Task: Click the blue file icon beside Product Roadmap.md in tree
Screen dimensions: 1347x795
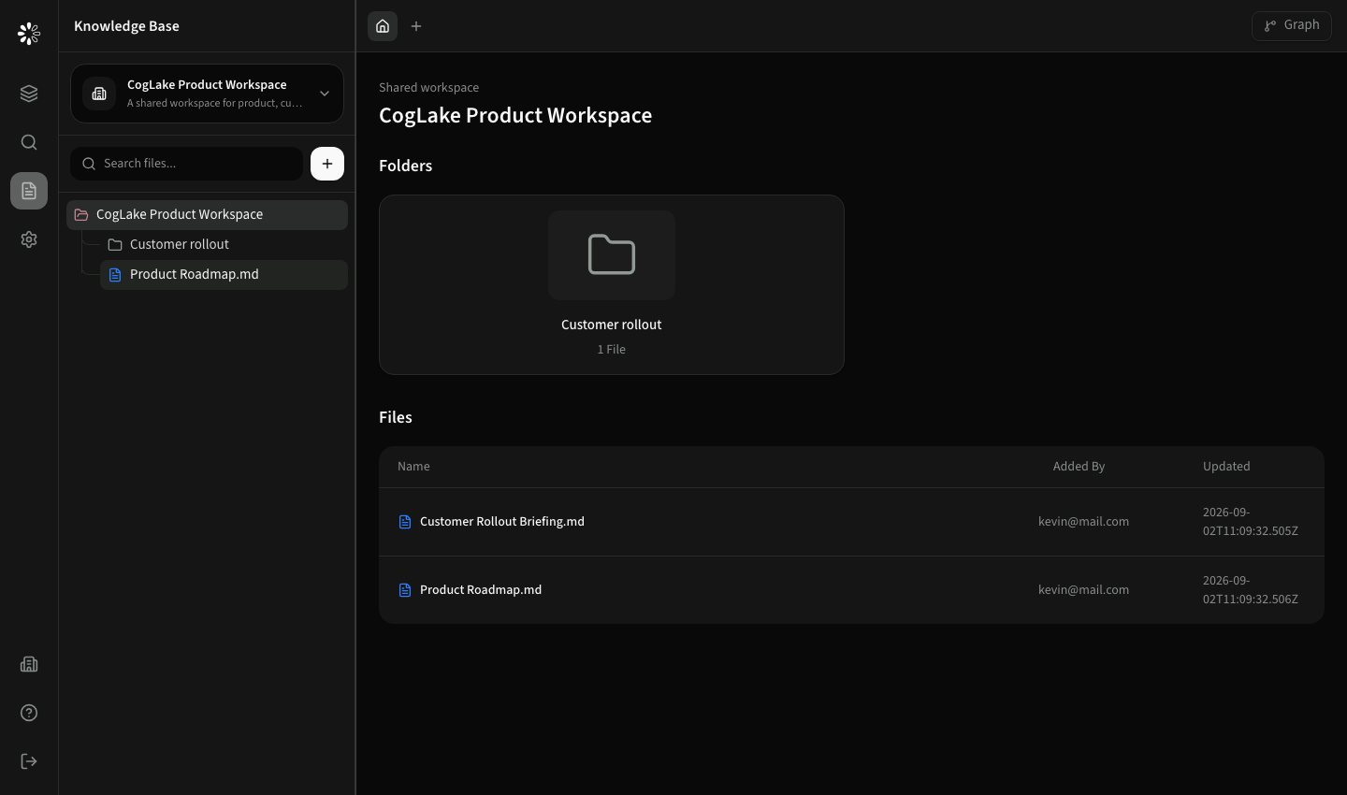Action: tap(115, 274)
